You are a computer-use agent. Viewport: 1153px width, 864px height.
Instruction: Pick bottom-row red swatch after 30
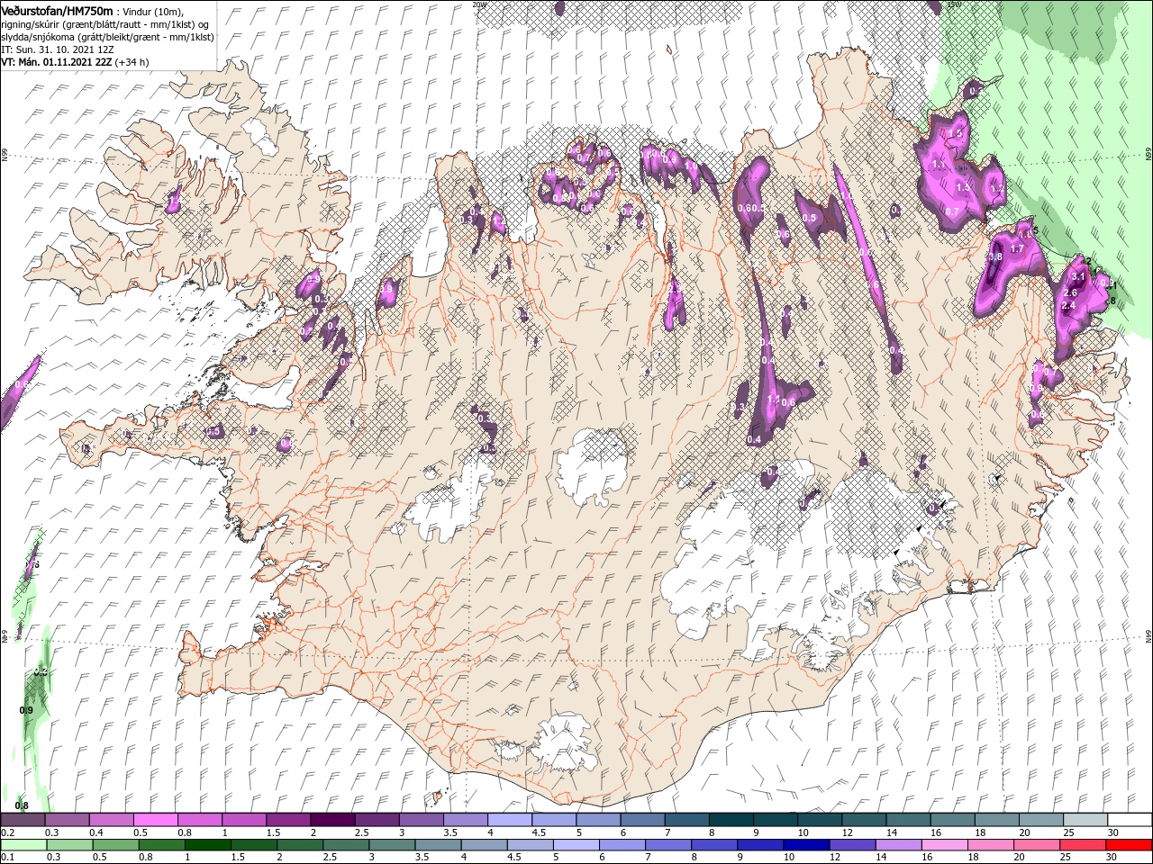pos(1129,845)
